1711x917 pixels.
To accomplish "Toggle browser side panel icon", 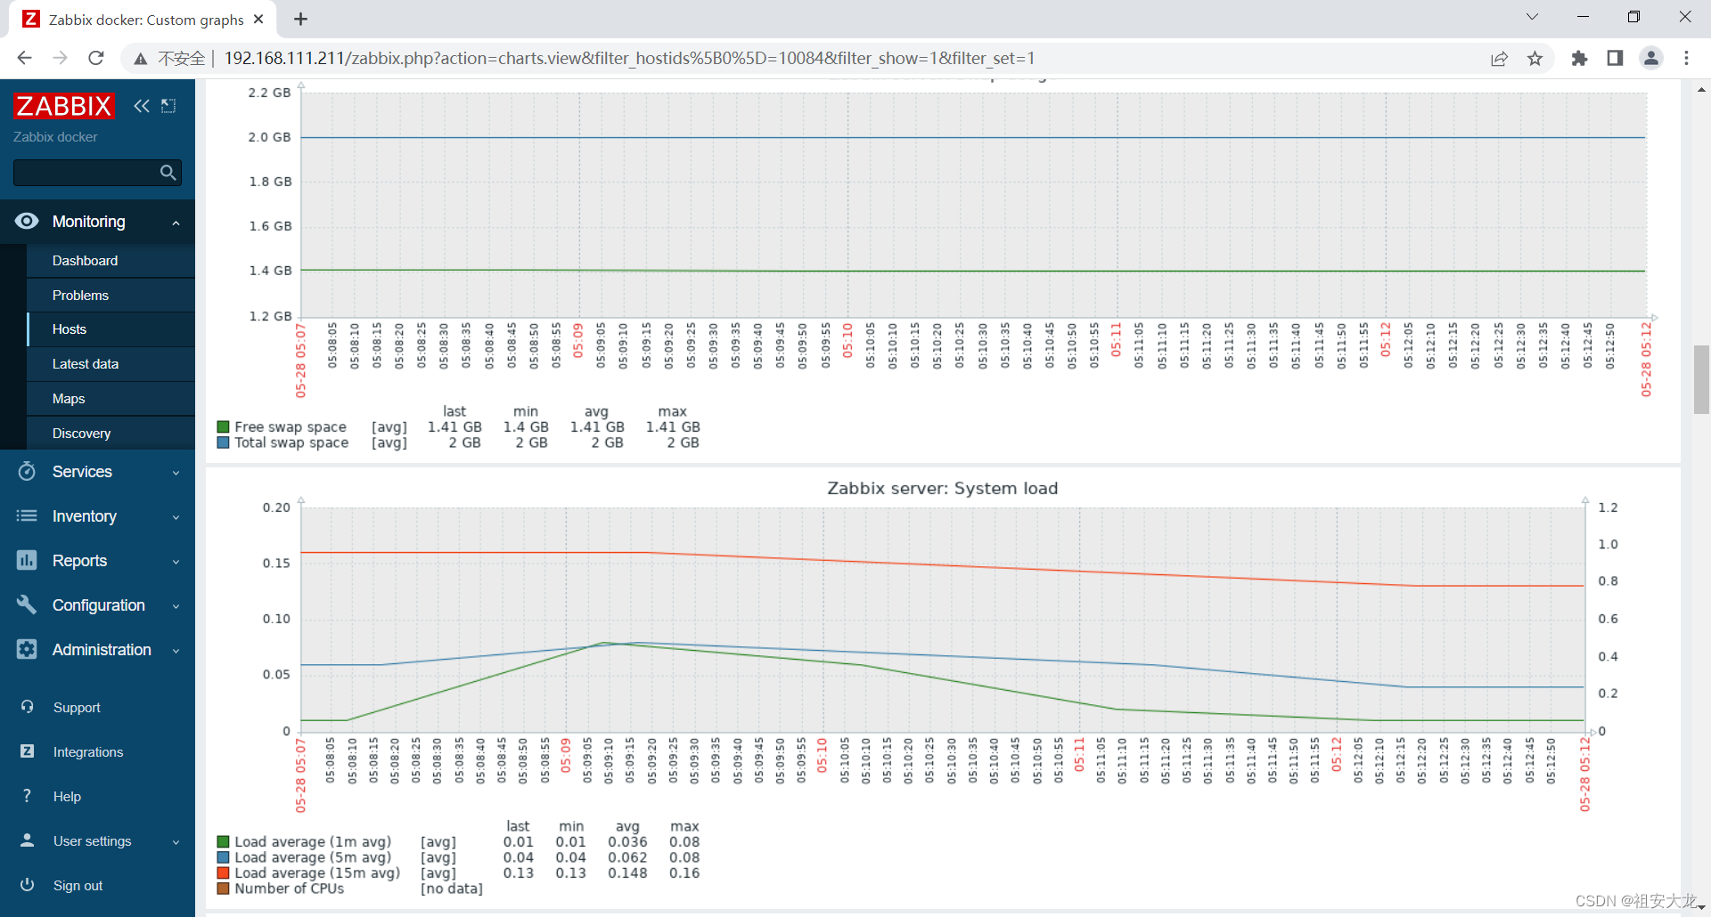I will [1615, 58].
